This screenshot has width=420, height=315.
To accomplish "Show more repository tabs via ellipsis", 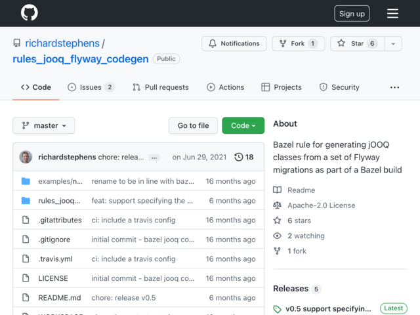I will [394, 87].
